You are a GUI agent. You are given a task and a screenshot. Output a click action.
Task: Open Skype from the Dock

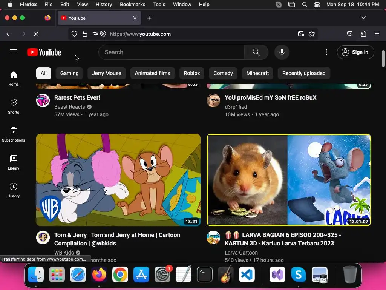(x=299, y=275)
